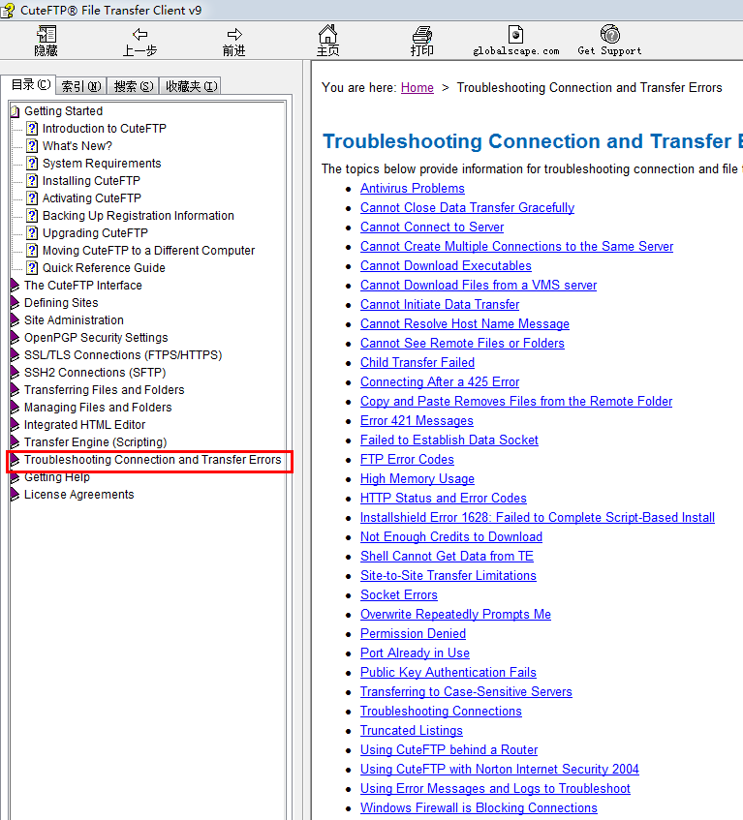Click the help page icon beside Backing Up Registration Information
The image size is (743, 820).
click(x=32, y=216)
